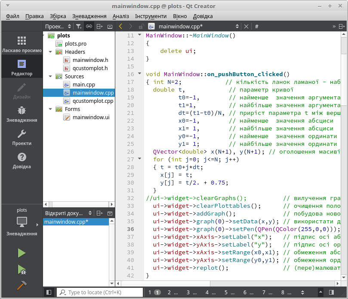Collapse the Headers folder in tree

[x=50, y=52]
